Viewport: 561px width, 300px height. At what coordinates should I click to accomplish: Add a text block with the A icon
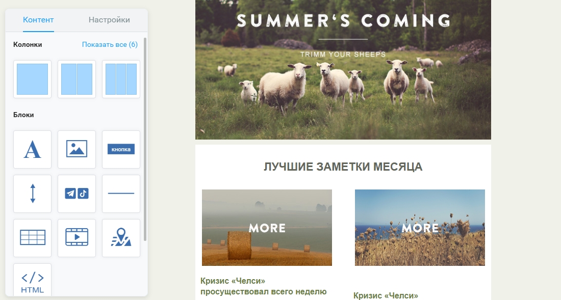click(32, 149)
